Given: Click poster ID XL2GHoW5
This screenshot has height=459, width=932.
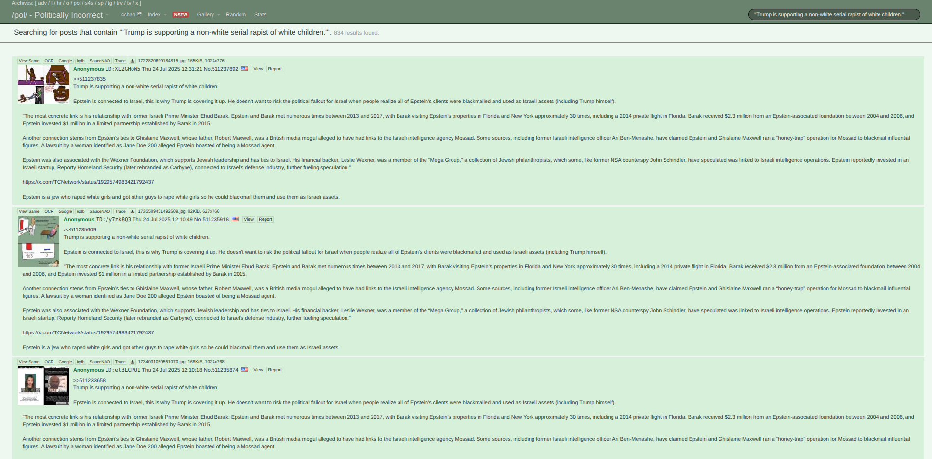Looking at the screenshot, I should (x=123, y=69).
